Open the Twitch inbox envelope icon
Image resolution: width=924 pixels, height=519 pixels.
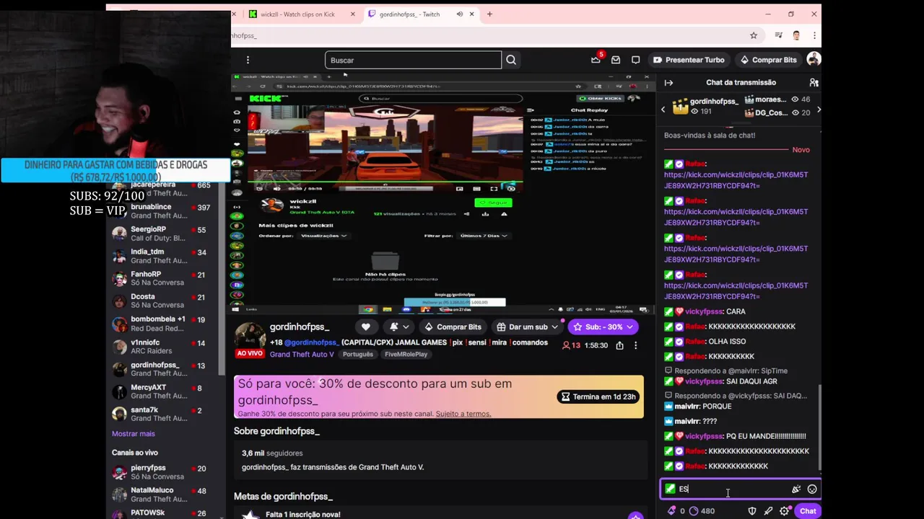tap(616, 60)
